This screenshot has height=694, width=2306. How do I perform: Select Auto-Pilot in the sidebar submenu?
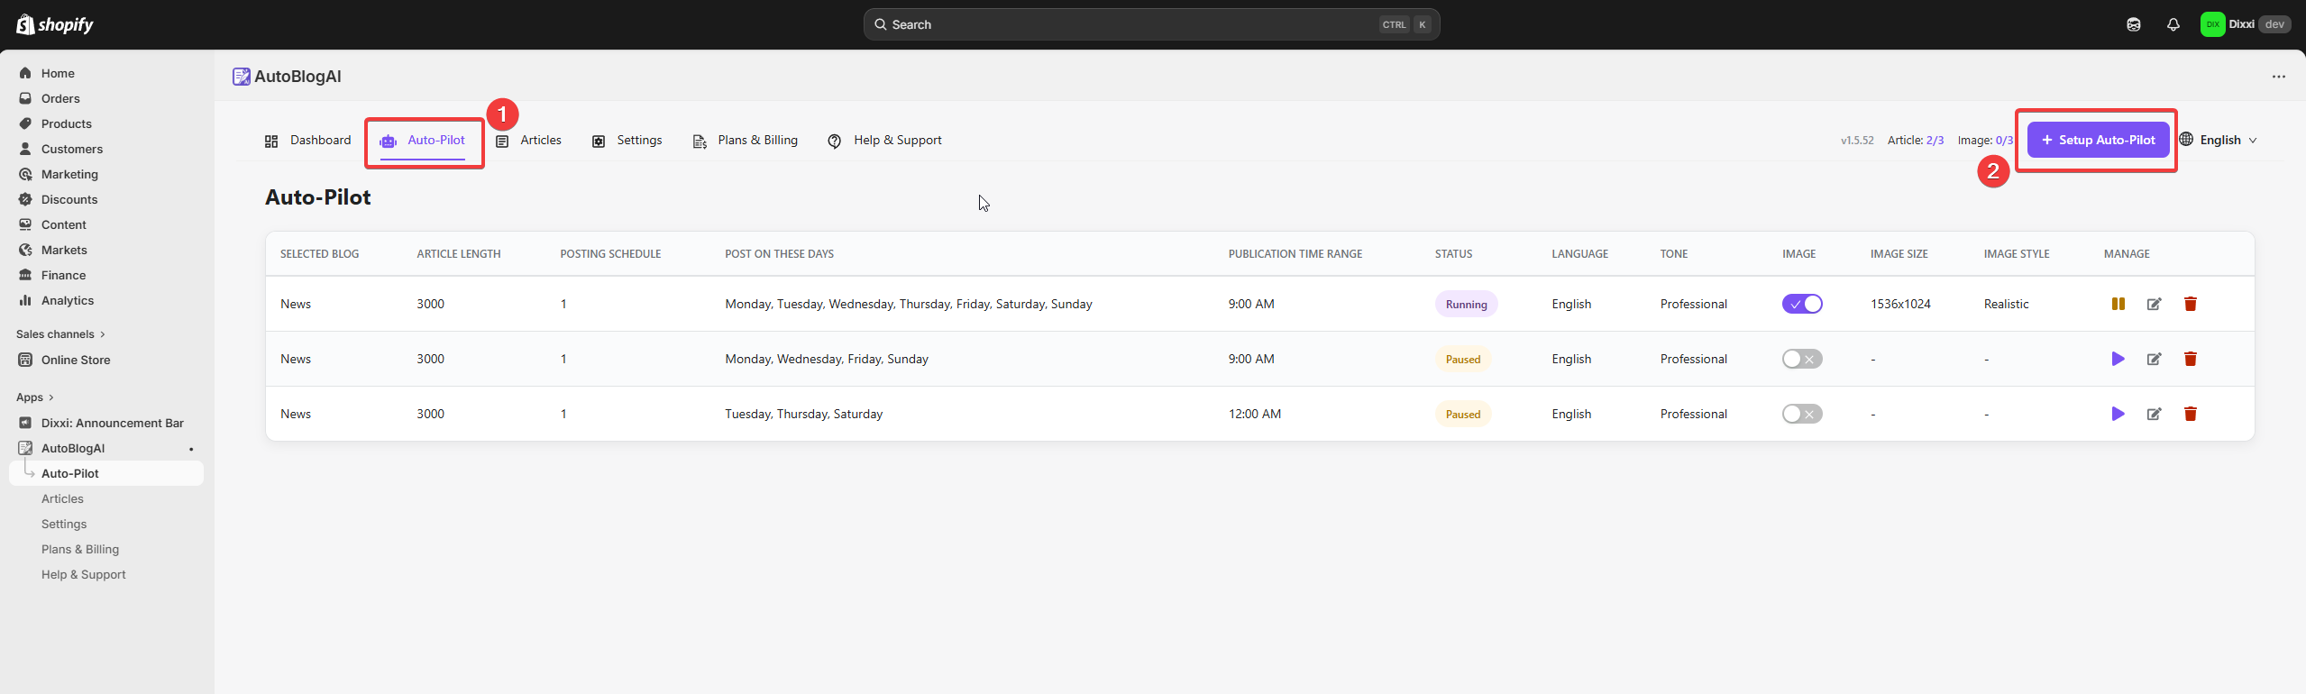pyautogui.click(x=106, y=473)
